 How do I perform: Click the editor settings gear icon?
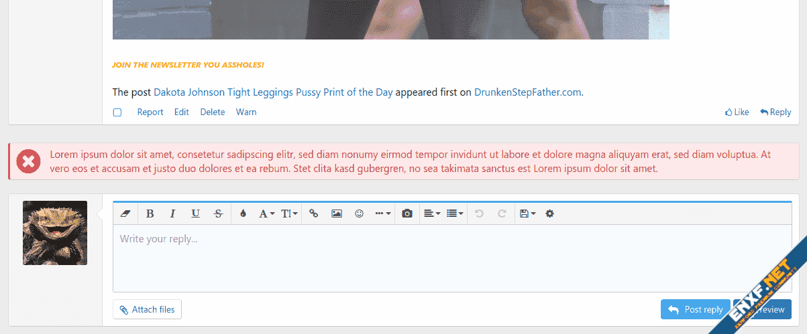[x=550, y=214]
